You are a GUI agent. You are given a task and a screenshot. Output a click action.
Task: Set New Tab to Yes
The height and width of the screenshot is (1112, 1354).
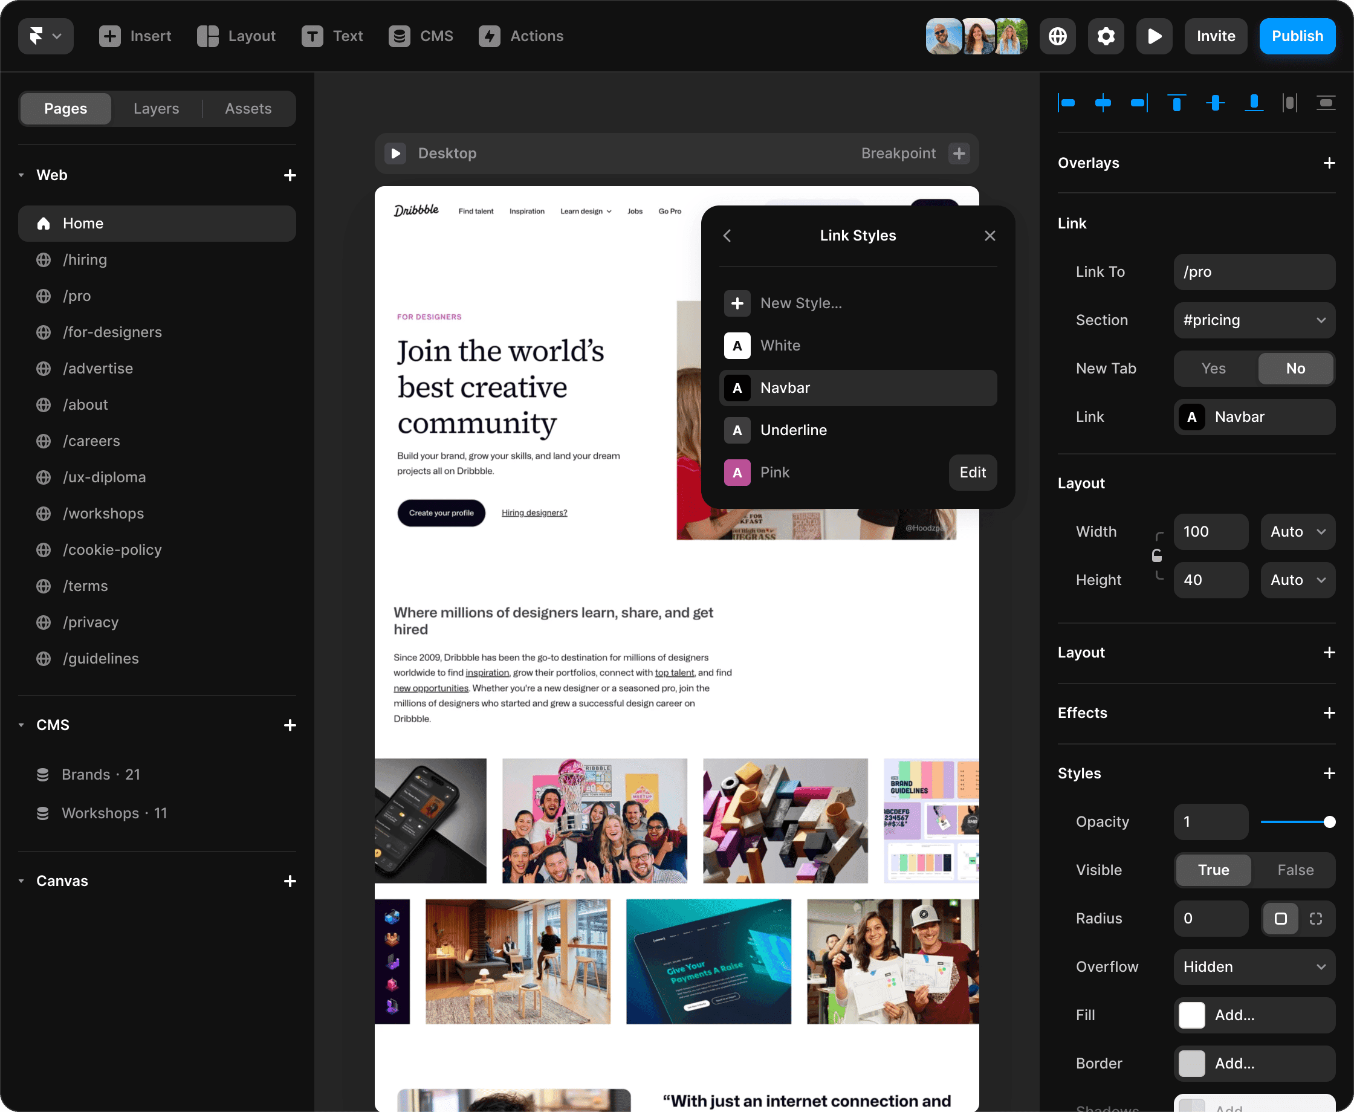click(x=1213, y=368)
